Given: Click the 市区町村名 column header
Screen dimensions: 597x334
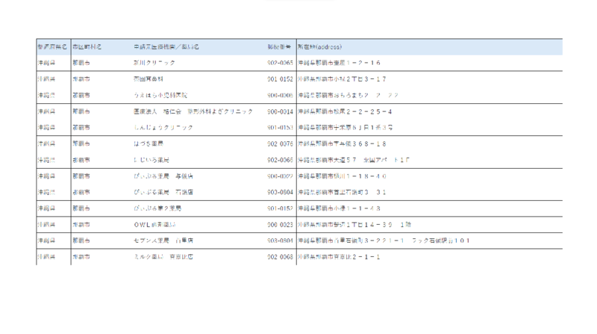Looking at the screenshot, I should point(86,47).
